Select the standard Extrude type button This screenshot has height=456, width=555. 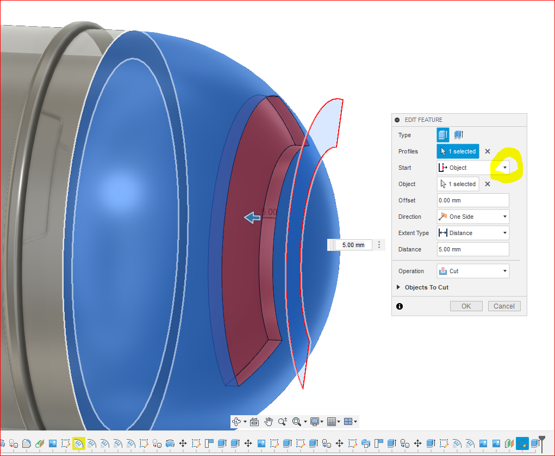pyautogui.click(x=443, y=135)
